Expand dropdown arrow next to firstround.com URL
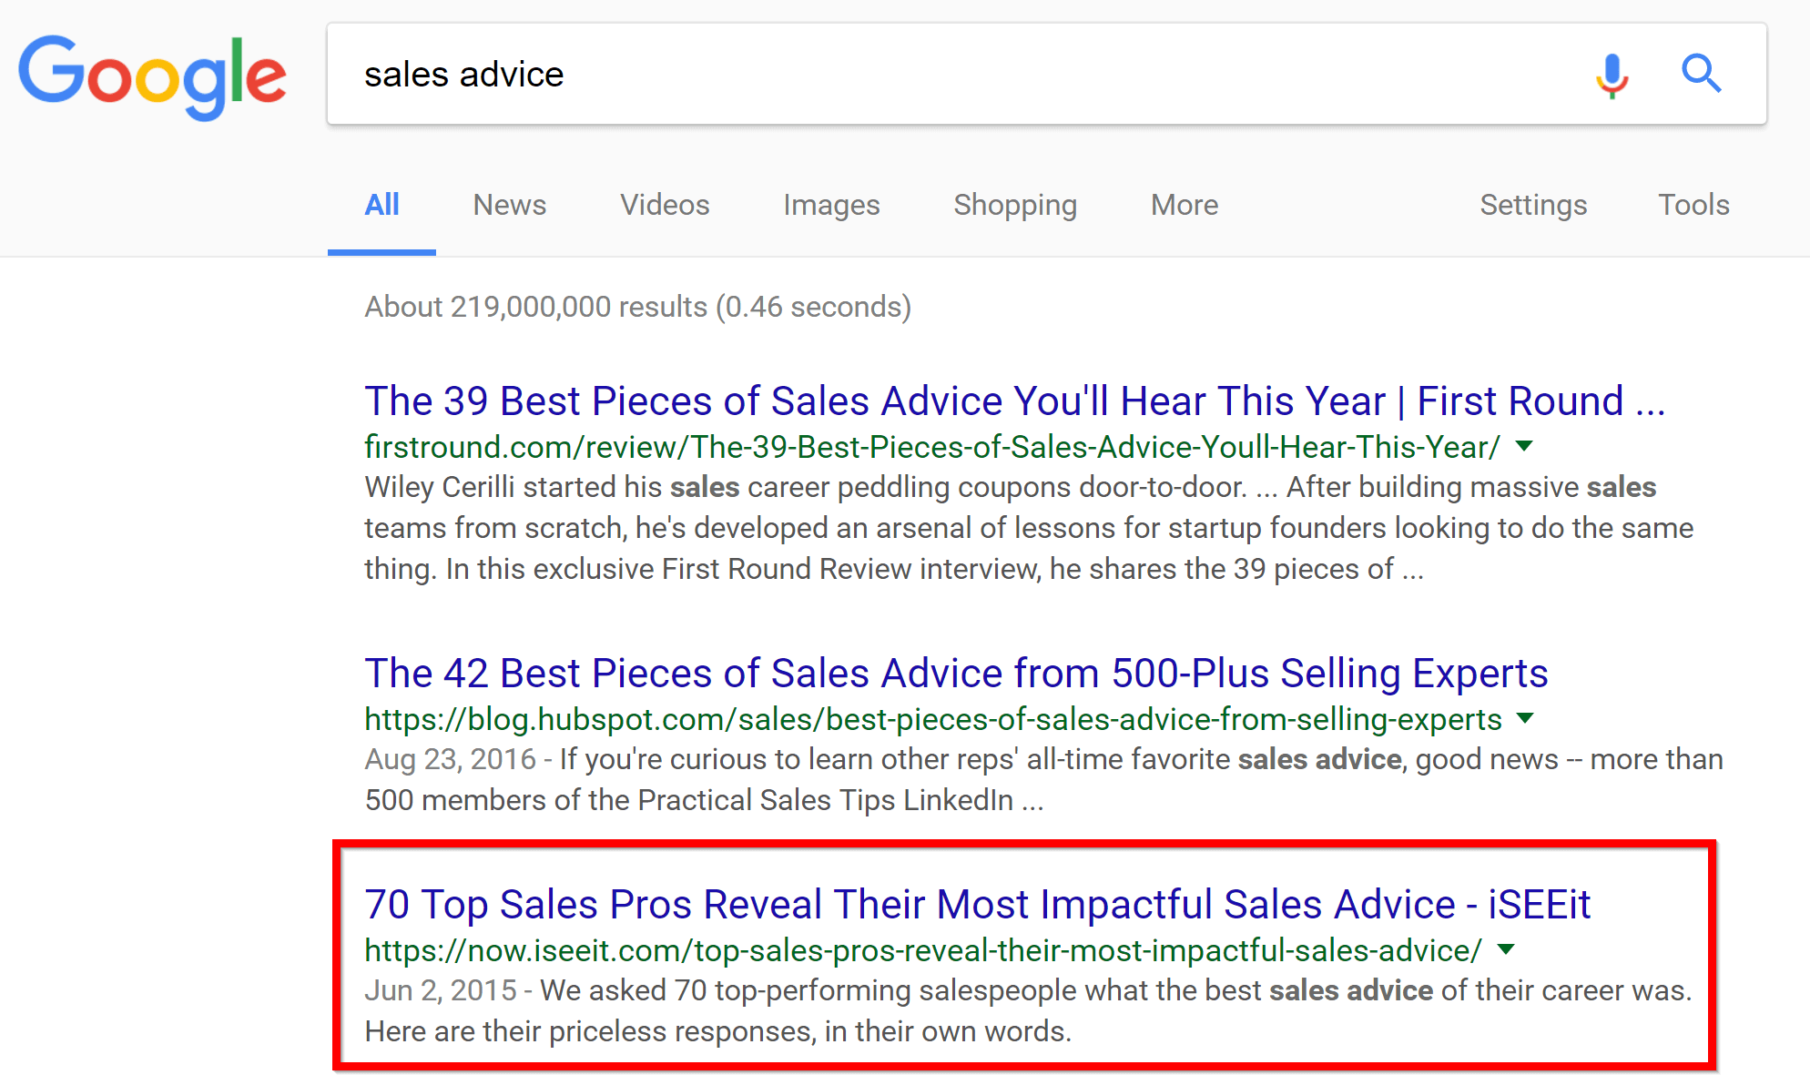This screenshot has width=1810, height=1085. (x=1524, y=446)
